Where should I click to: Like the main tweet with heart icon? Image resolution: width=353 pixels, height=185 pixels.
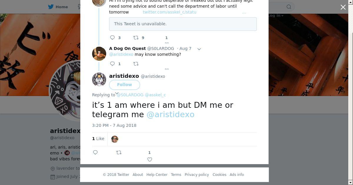pos(150,159)
